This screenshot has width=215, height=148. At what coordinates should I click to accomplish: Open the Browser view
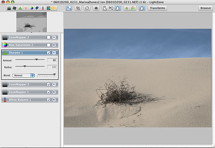tap(206, 8)
